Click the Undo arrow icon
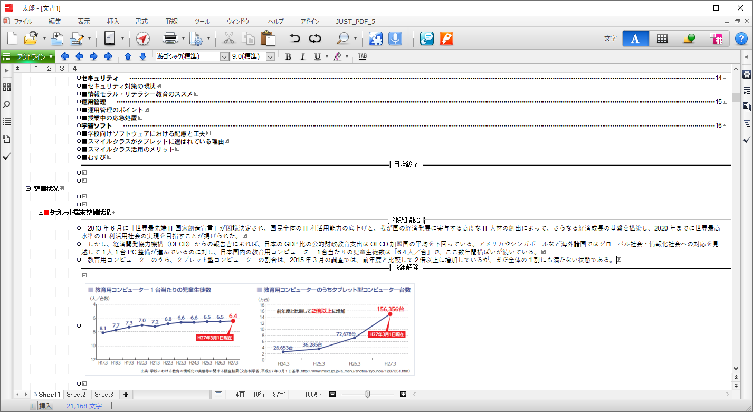This screenshot has width=753, height=412. tap(295, 39)
